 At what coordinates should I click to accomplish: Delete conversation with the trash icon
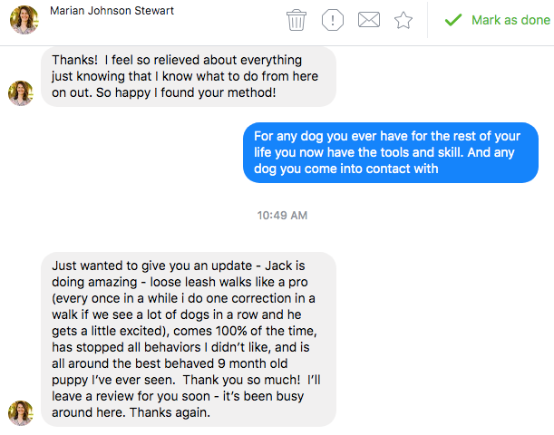click(296, 20)
